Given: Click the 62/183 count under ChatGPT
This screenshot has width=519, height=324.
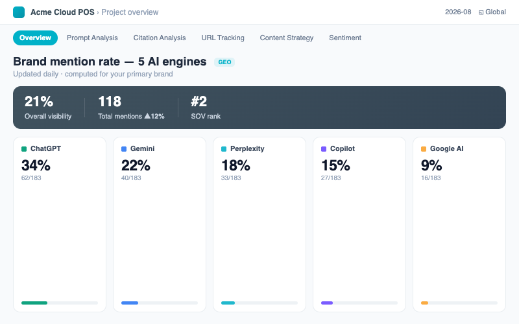Looking at the screenshot, I should tap(31, 178).
